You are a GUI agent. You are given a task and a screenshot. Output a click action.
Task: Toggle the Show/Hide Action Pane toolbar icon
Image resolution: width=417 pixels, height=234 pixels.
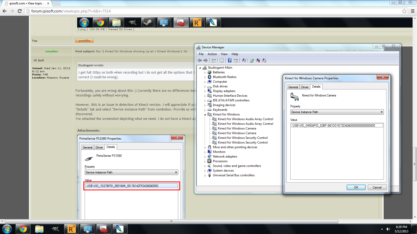[236, 61]
